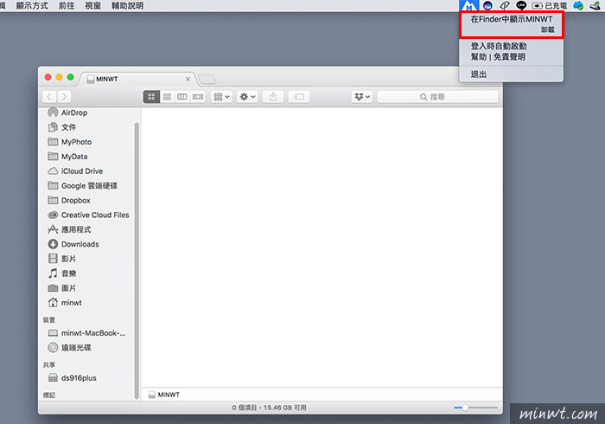Viewport: 605px width, 424px height.
Task: Toggle 登入時自動啟動 launch at login
Action: (499, 46)
